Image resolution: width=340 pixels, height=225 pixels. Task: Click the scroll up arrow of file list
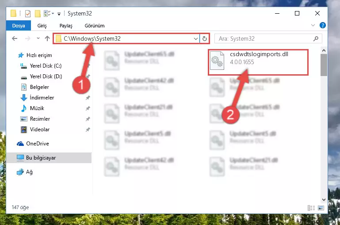[324, 50]
